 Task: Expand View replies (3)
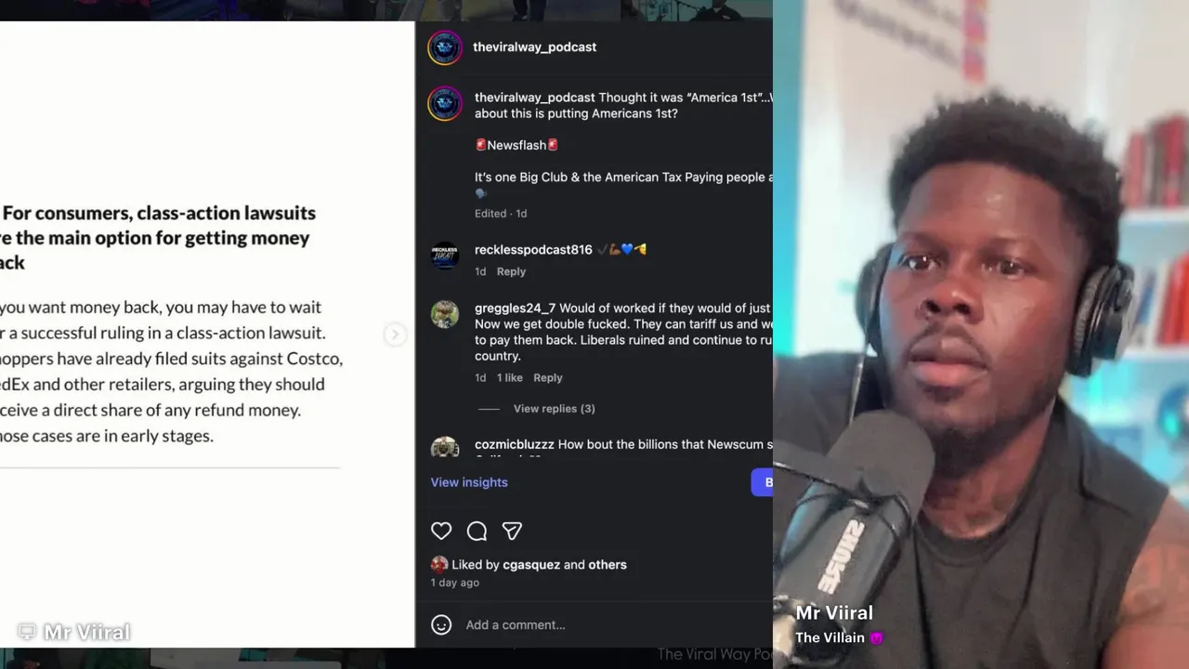tap(554, 409)
